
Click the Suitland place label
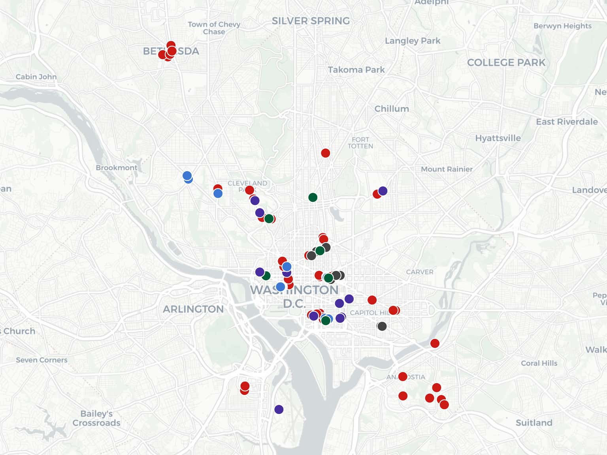(533, 423)
